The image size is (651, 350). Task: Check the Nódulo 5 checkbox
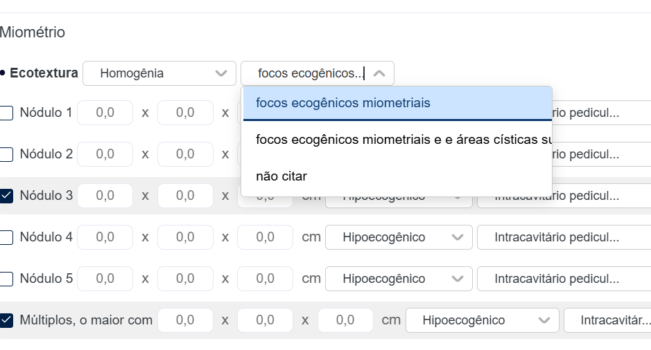tap(7, 279)
